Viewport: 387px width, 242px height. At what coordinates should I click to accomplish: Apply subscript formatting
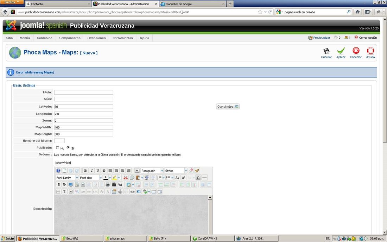click(177, 178)
